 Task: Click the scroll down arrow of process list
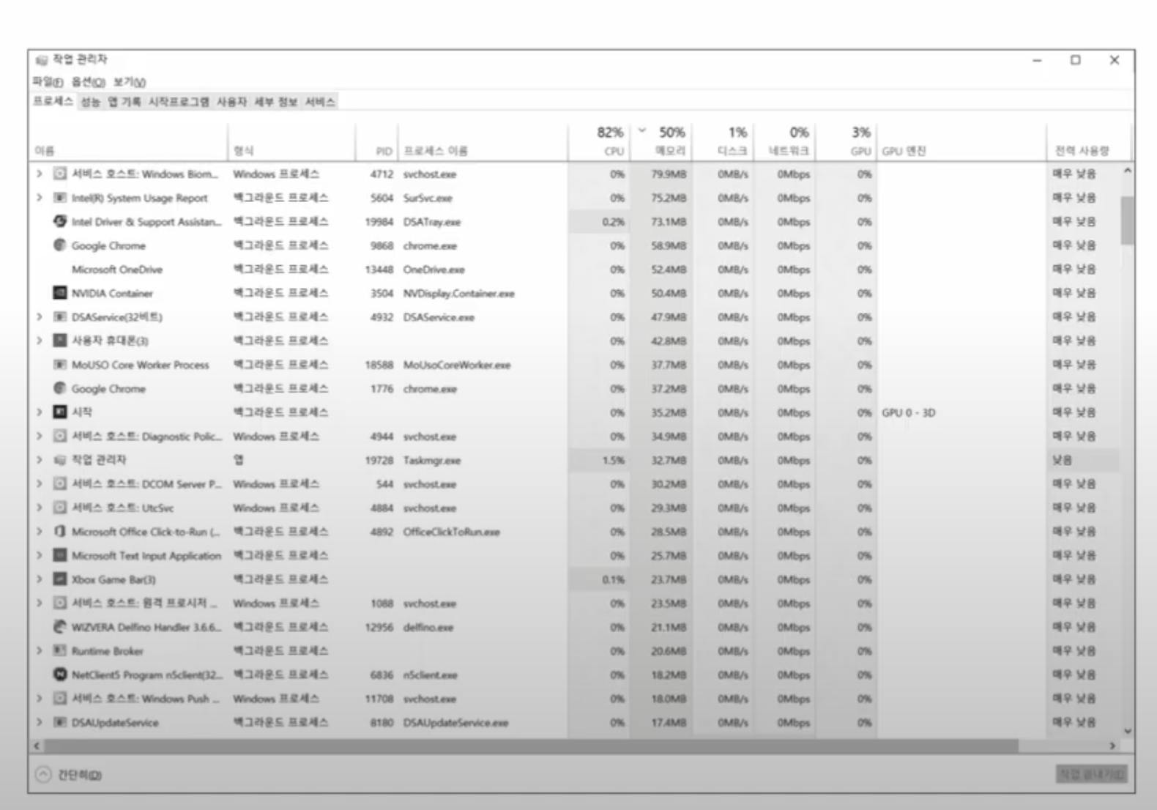tap(1127, 730)
